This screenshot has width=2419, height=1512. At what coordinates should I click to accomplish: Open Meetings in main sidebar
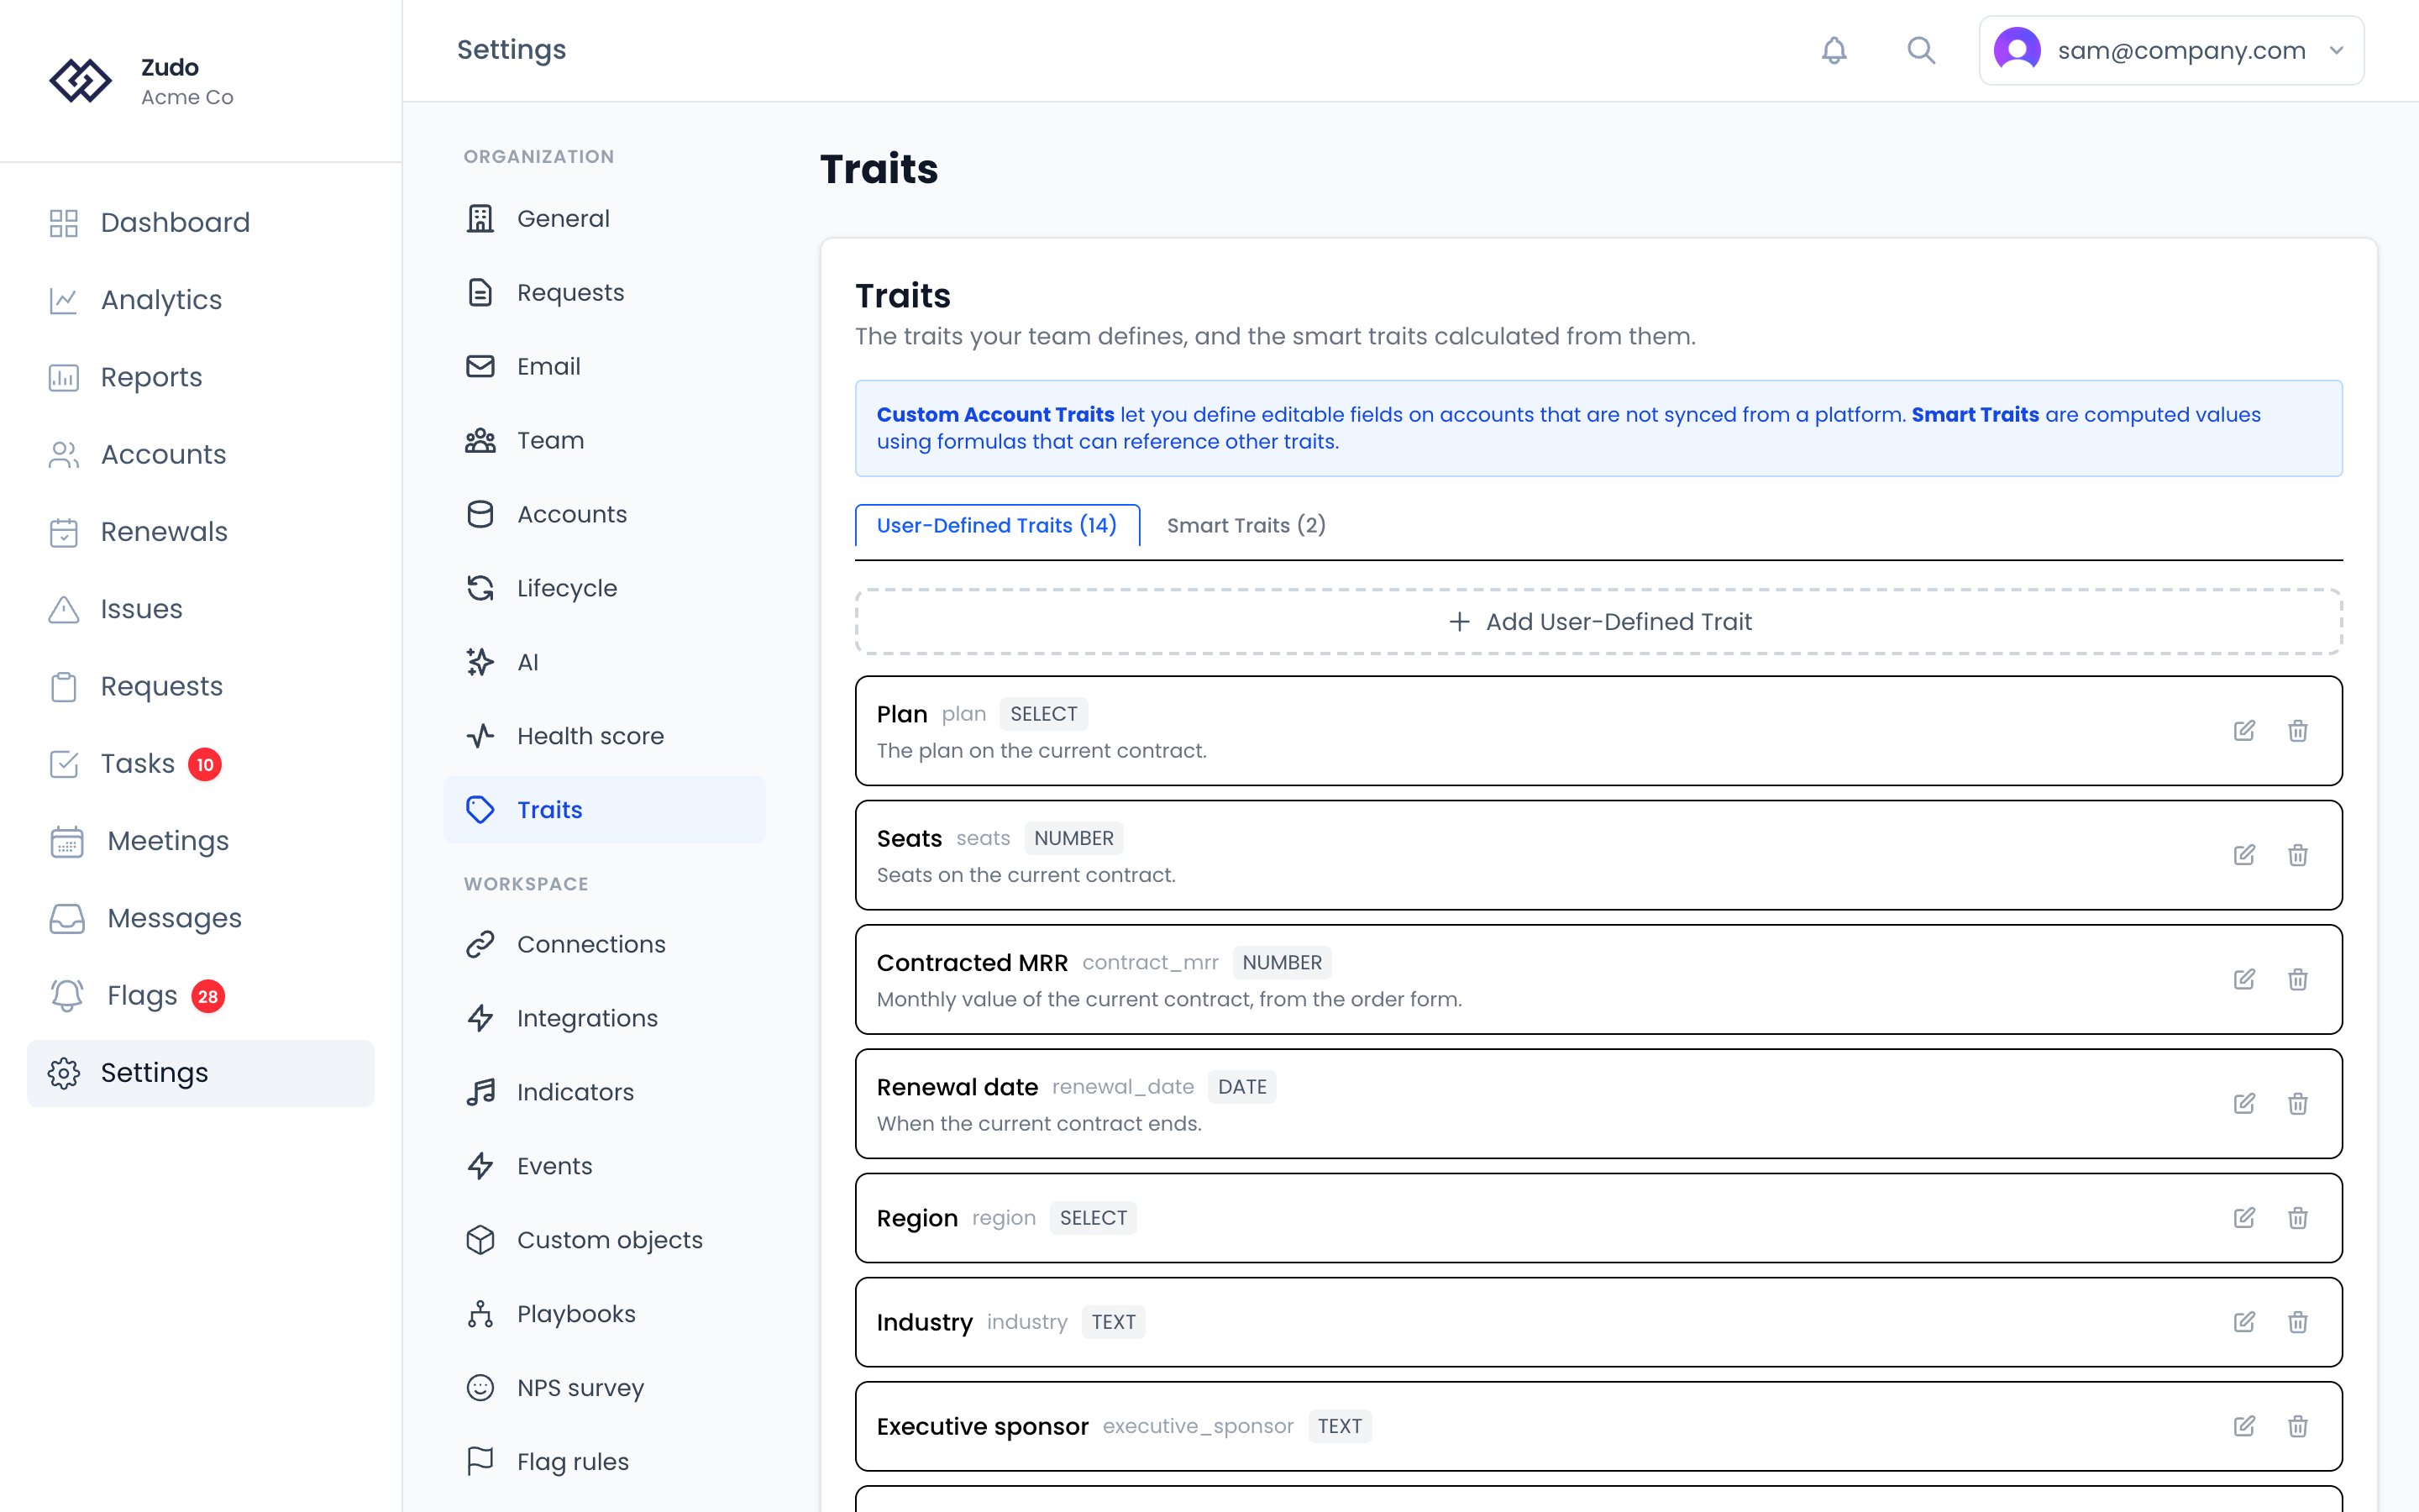(201, 841)
